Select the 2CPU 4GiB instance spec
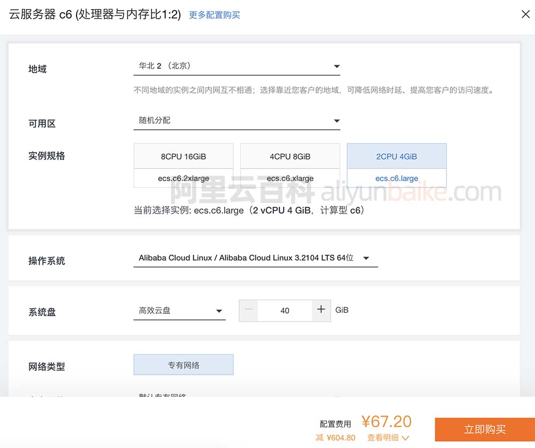This screenshot has height=448, width=535. [396, 156]
